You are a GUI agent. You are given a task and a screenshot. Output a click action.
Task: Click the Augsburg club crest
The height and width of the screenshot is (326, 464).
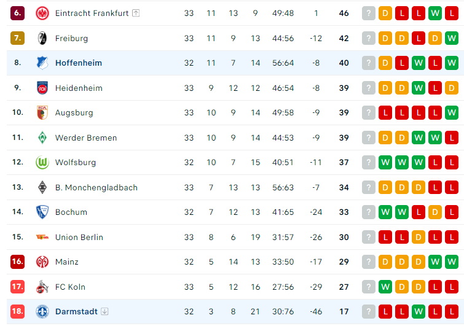coord(42,112)
